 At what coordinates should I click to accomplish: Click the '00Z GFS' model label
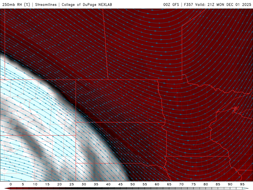click(x=171, y=4)
